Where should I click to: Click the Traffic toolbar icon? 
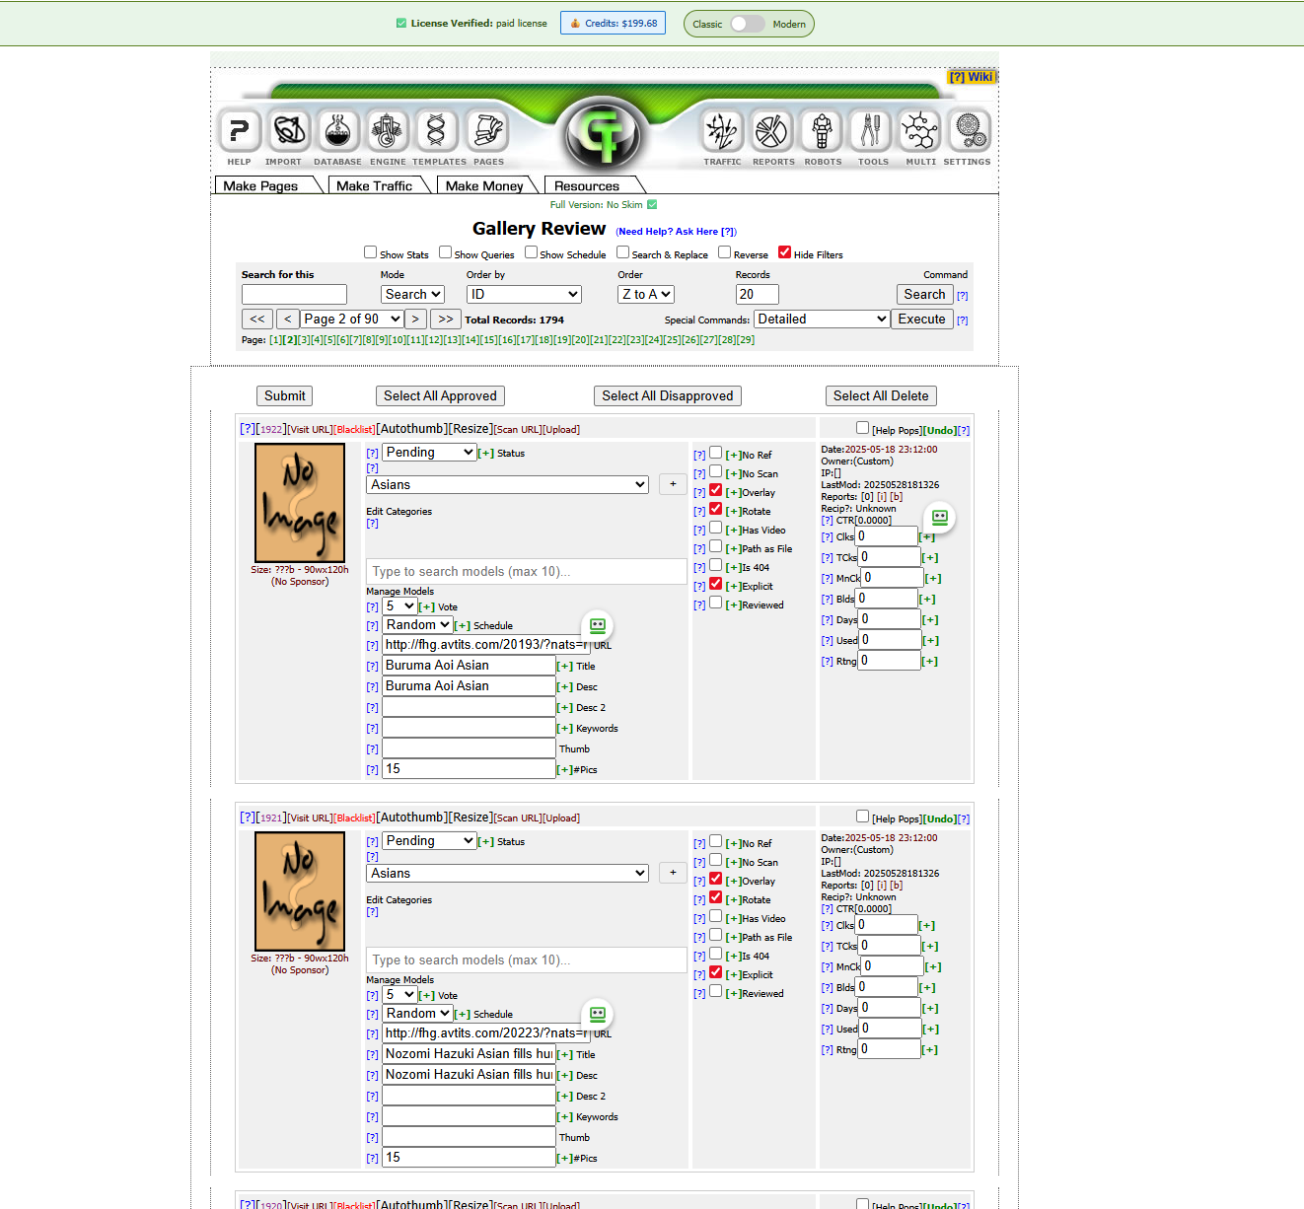tap(722, 131)
